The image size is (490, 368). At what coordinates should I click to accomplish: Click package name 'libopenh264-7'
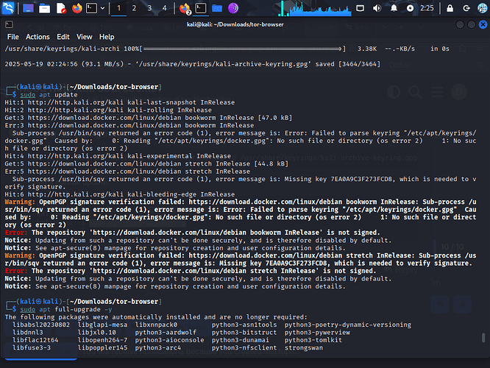(102, 340)
